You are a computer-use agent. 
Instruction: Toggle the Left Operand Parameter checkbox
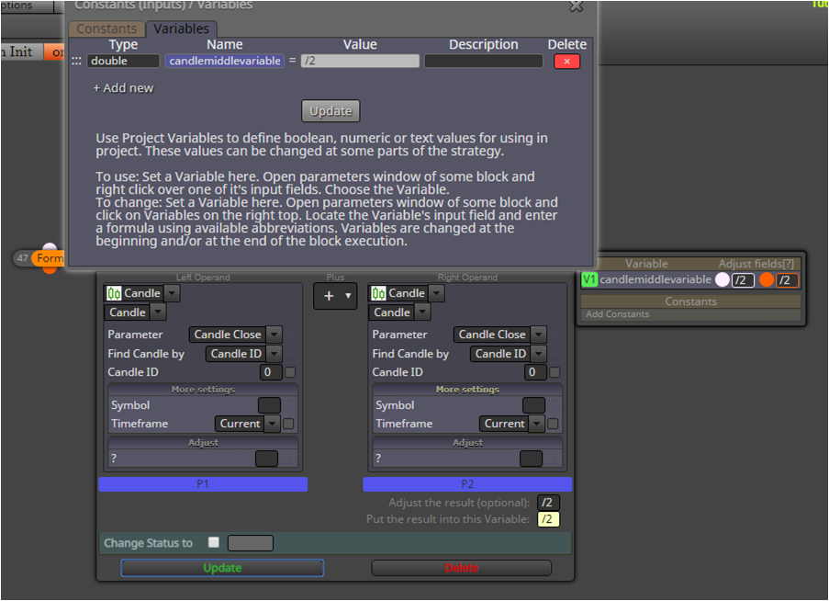tap(290, 335)
